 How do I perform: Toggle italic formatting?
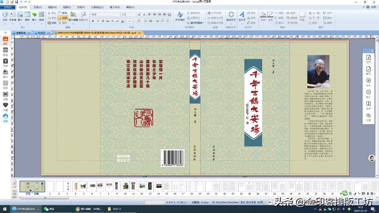click(98, 21)
